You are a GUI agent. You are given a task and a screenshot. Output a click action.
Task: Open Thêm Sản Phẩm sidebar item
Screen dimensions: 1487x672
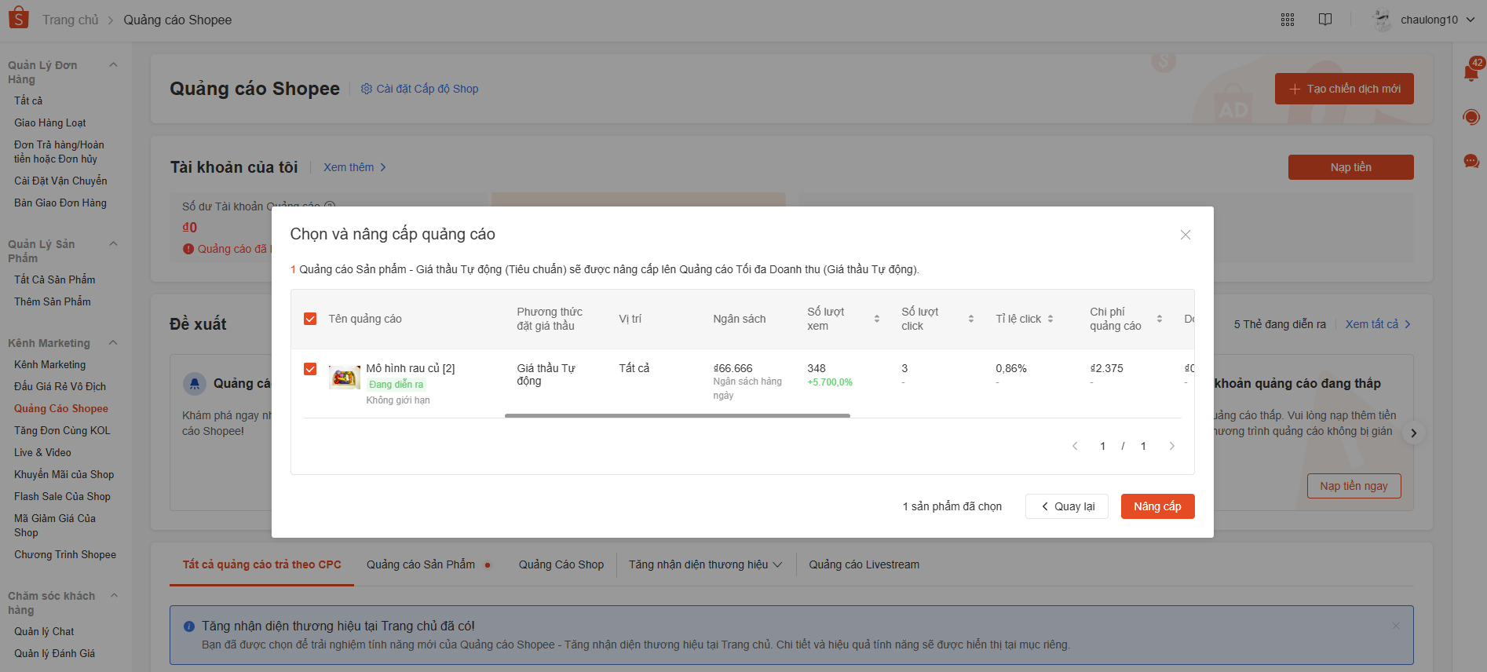click(x=53, y=301)
